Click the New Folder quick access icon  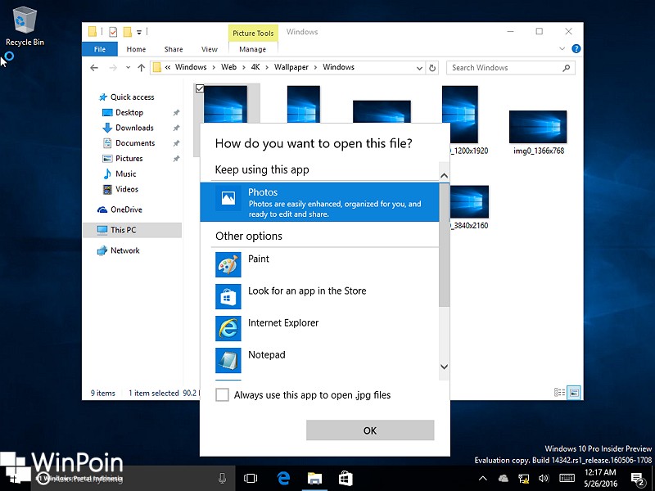[128, 32]
